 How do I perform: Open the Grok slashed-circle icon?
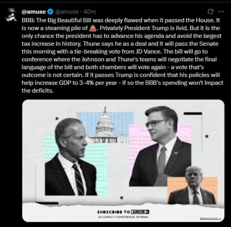click(x=210, y=12)
